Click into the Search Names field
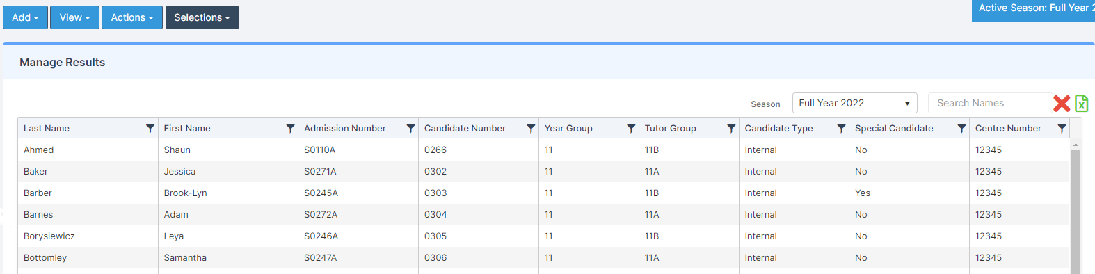 (x=991, y=103)
